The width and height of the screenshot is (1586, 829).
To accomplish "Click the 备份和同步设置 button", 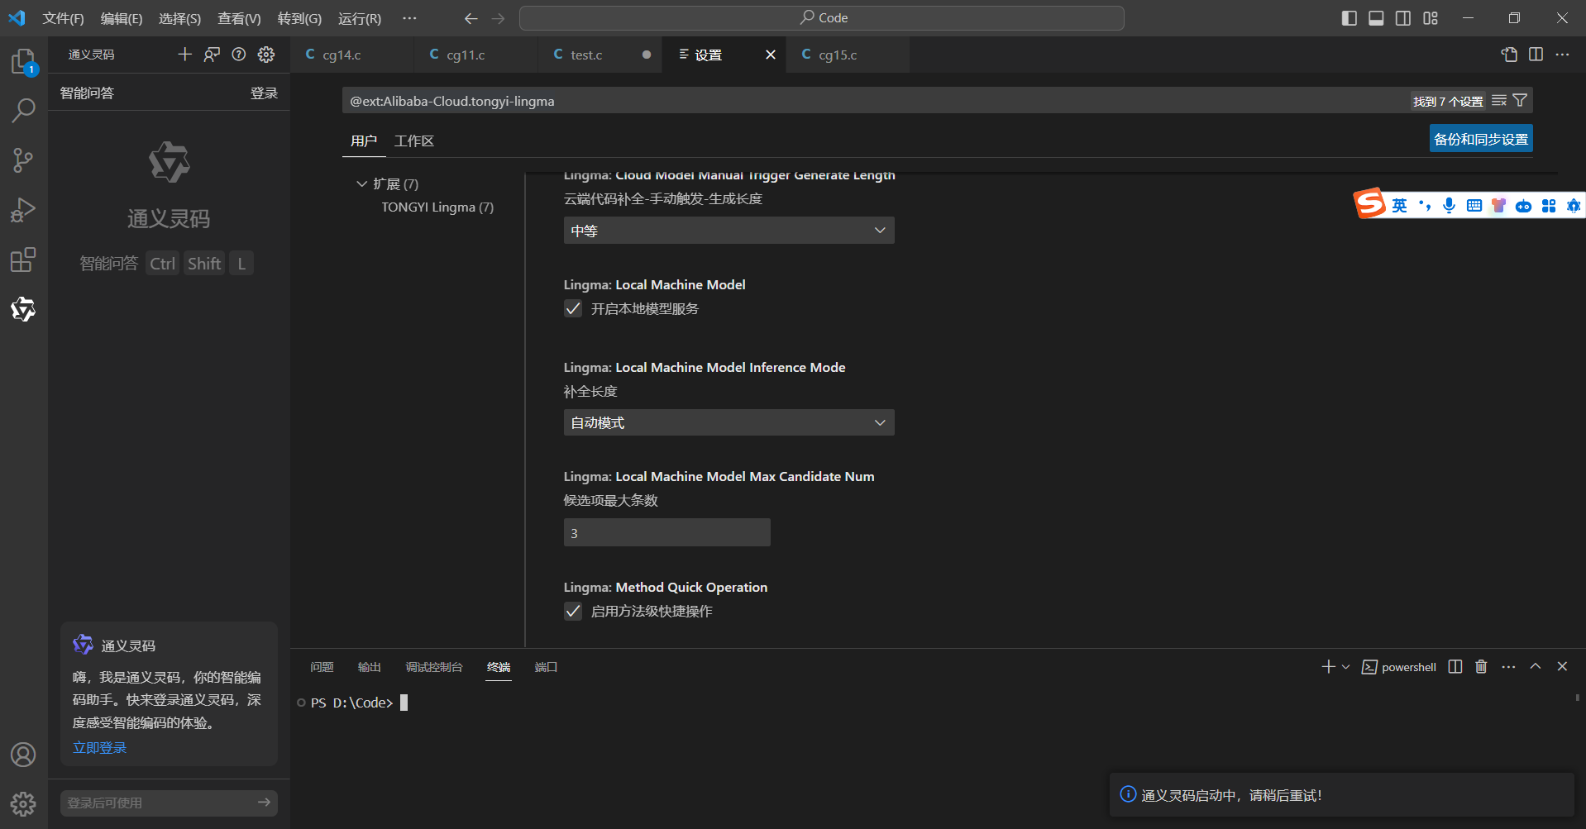I will pos(1481,139).
